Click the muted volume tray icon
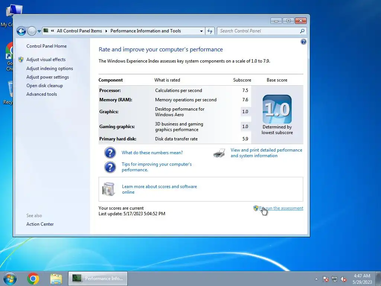This screenshot has width=381, height=286. [343, 279]
